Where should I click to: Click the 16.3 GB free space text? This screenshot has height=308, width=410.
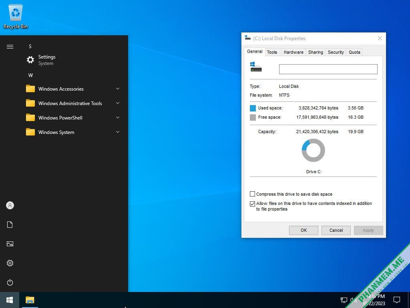pyautogui.click(x=356, y=117)
